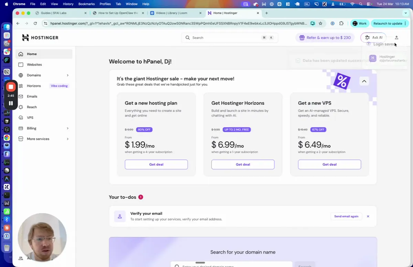Click the Ask AI sparkle icon
Viewport: 413px width, 267px height.
click(x=368, y=37)
